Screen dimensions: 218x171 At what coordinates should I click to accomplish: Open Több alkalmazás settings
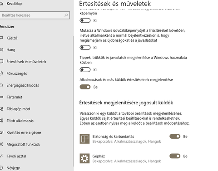20,121
